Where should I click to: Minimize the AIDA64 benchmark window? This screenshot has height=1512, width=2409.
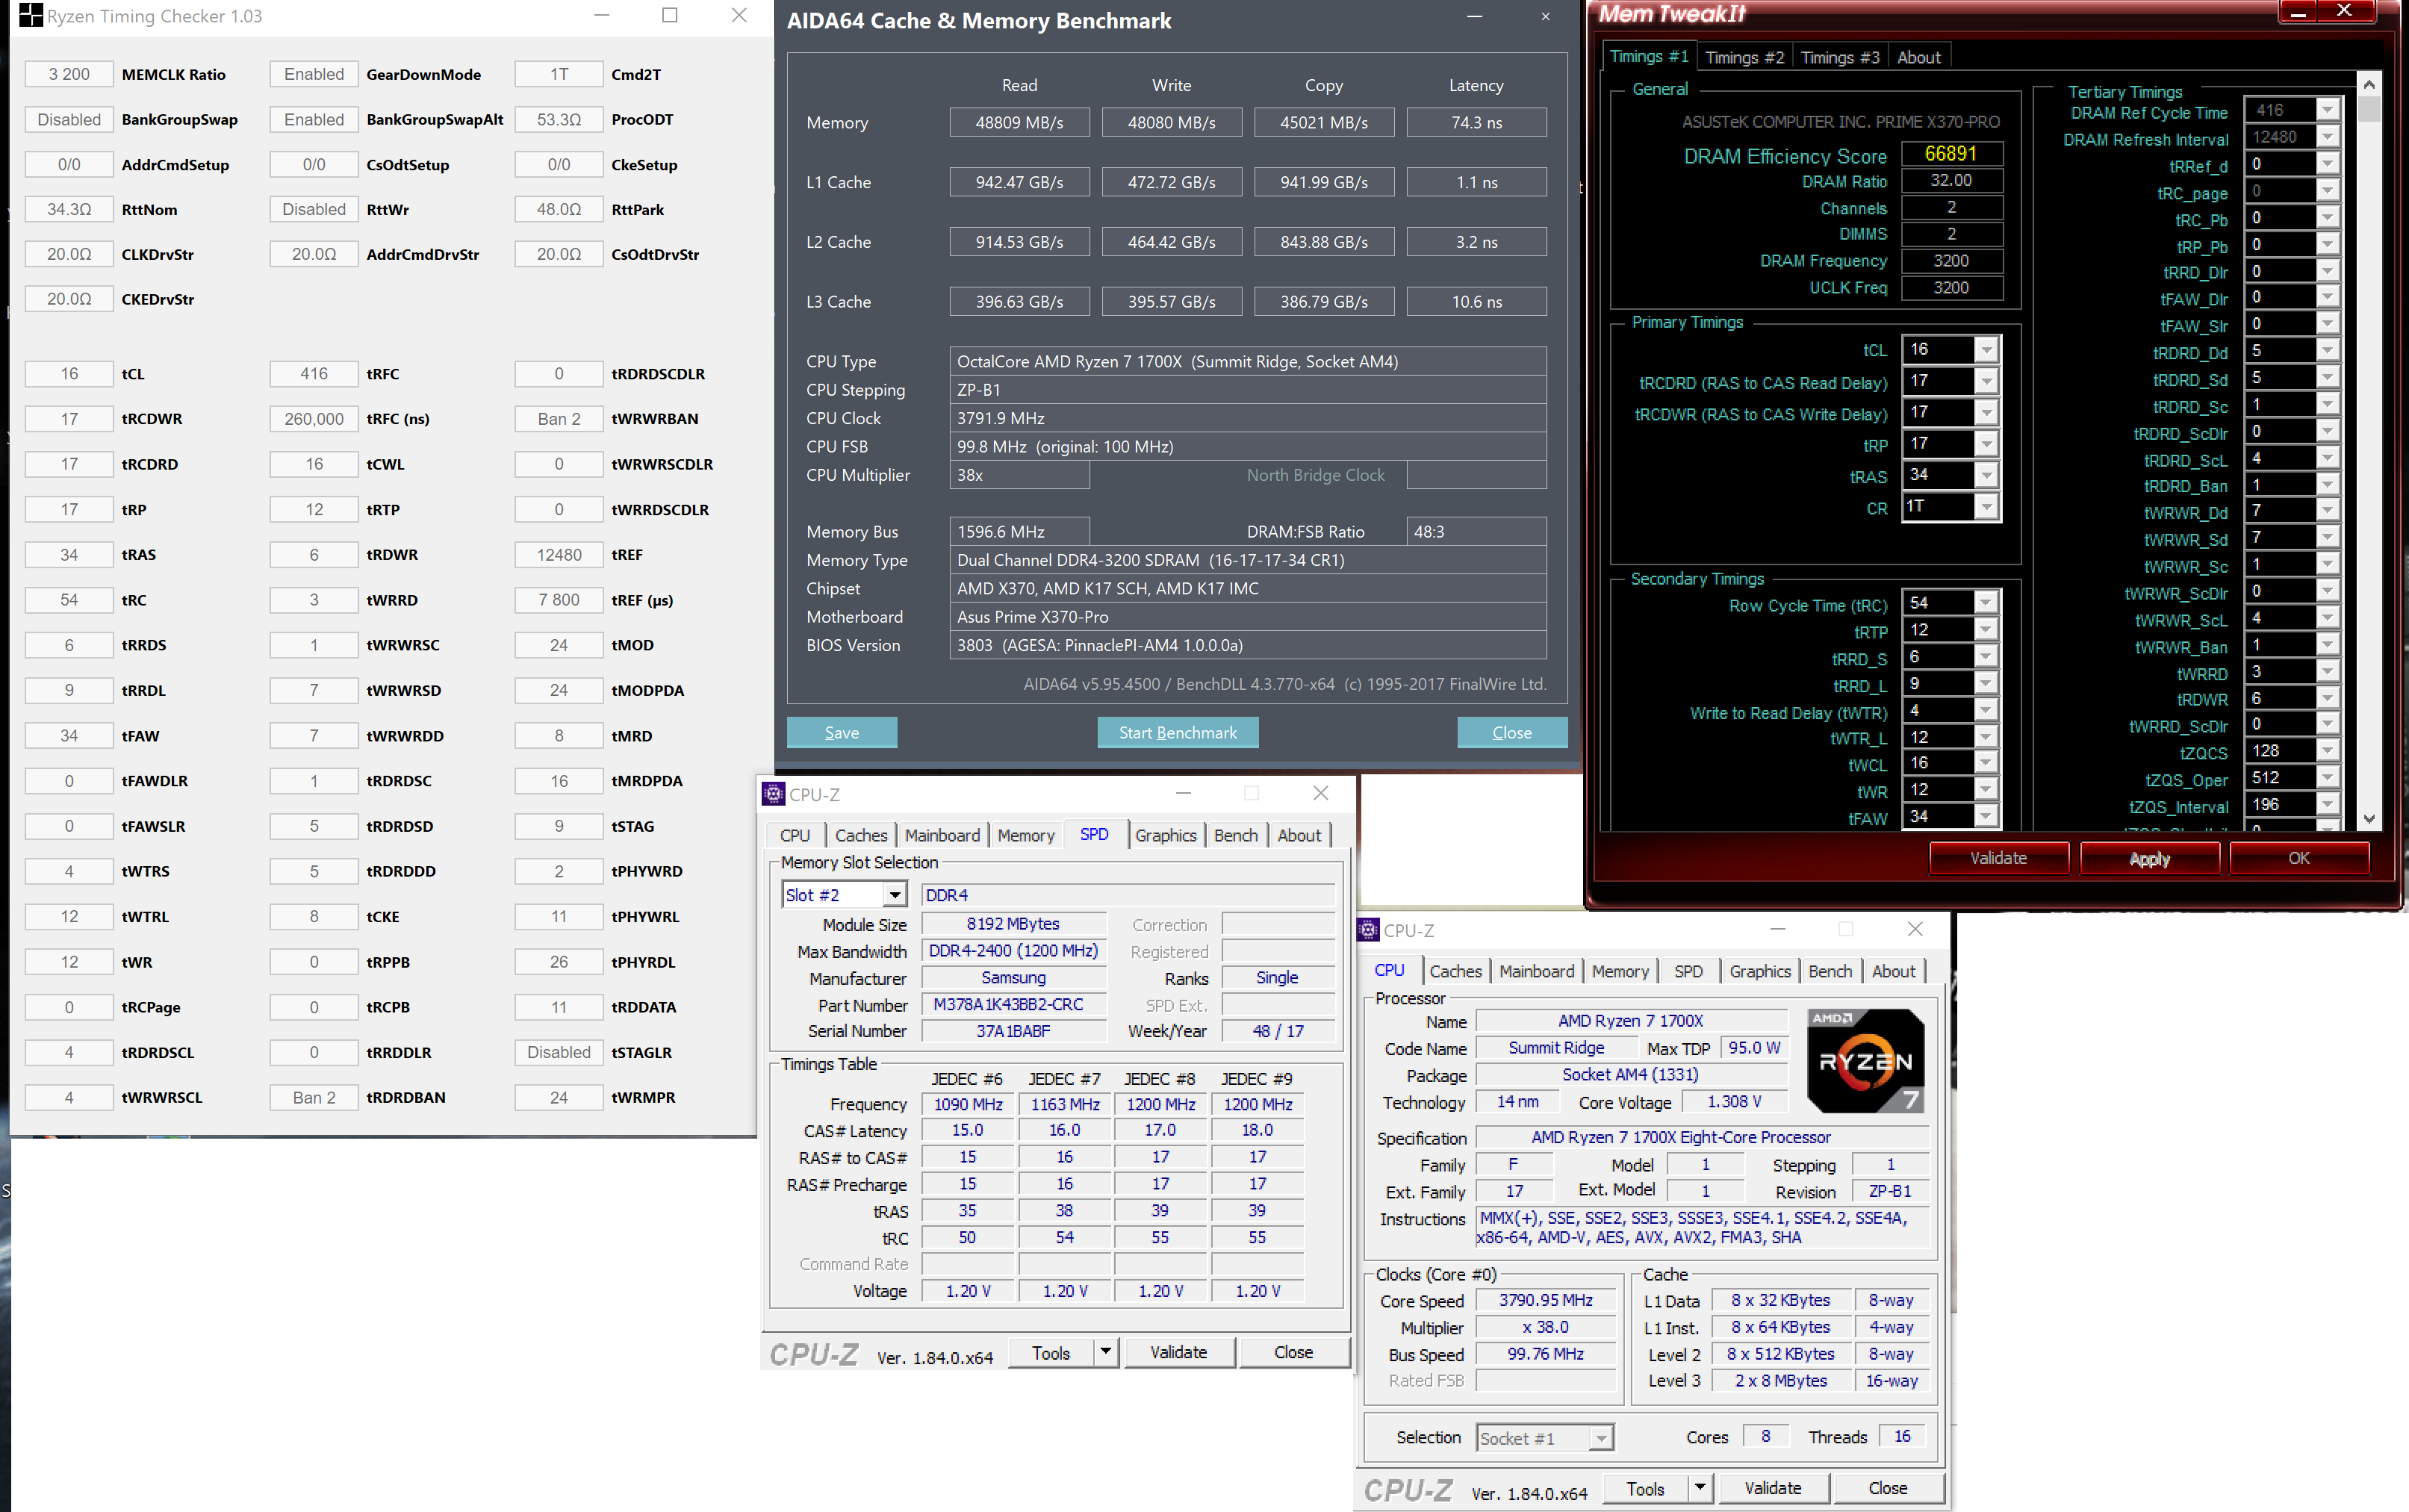pos(1474,17)
